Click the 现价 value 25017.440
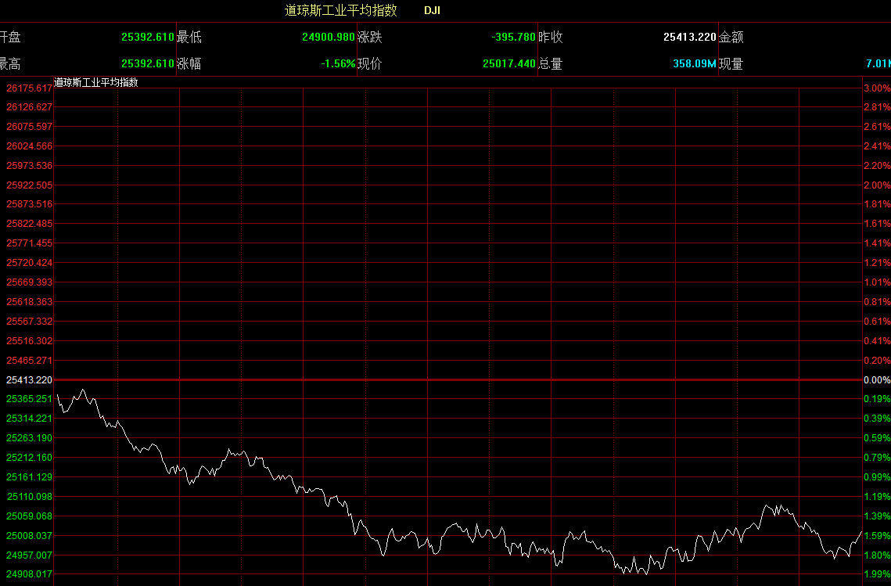The width and height of the screenshot is (891, 586). 508,63
